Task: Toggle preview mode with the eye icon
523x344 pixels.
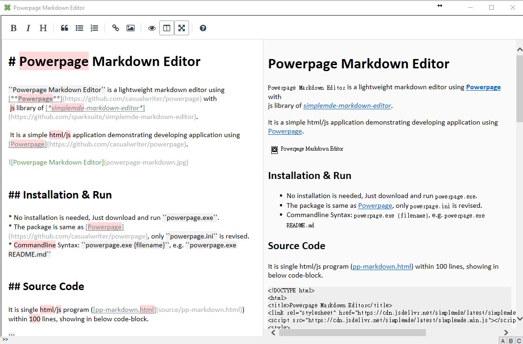Action: 152,28
